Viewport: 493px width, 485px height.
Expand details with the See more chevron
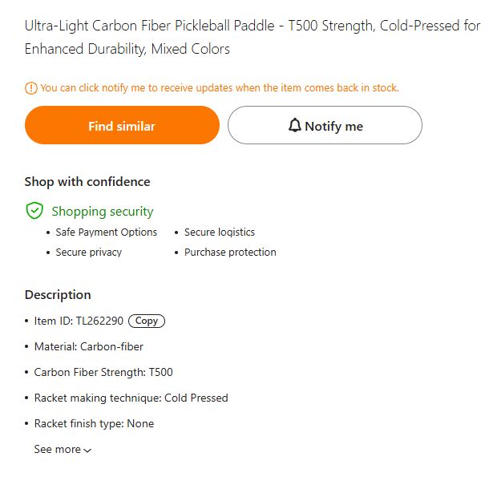tap(87, 451)
